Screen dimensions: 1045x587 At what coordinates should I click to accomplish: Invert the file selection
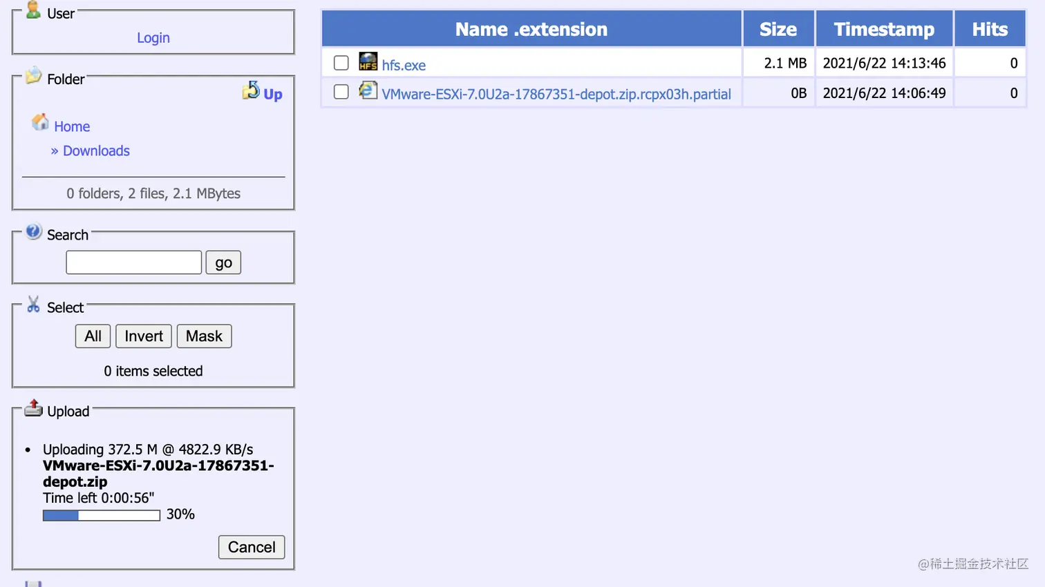[144, 336]
